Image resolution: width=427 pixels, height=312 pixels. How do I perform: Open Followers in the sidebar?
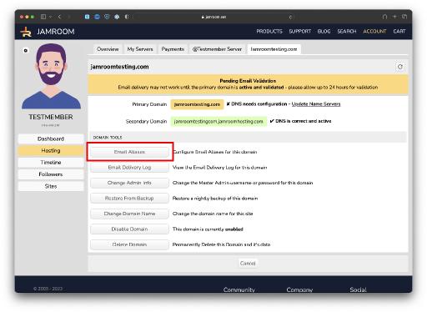[x=51, y=174]
